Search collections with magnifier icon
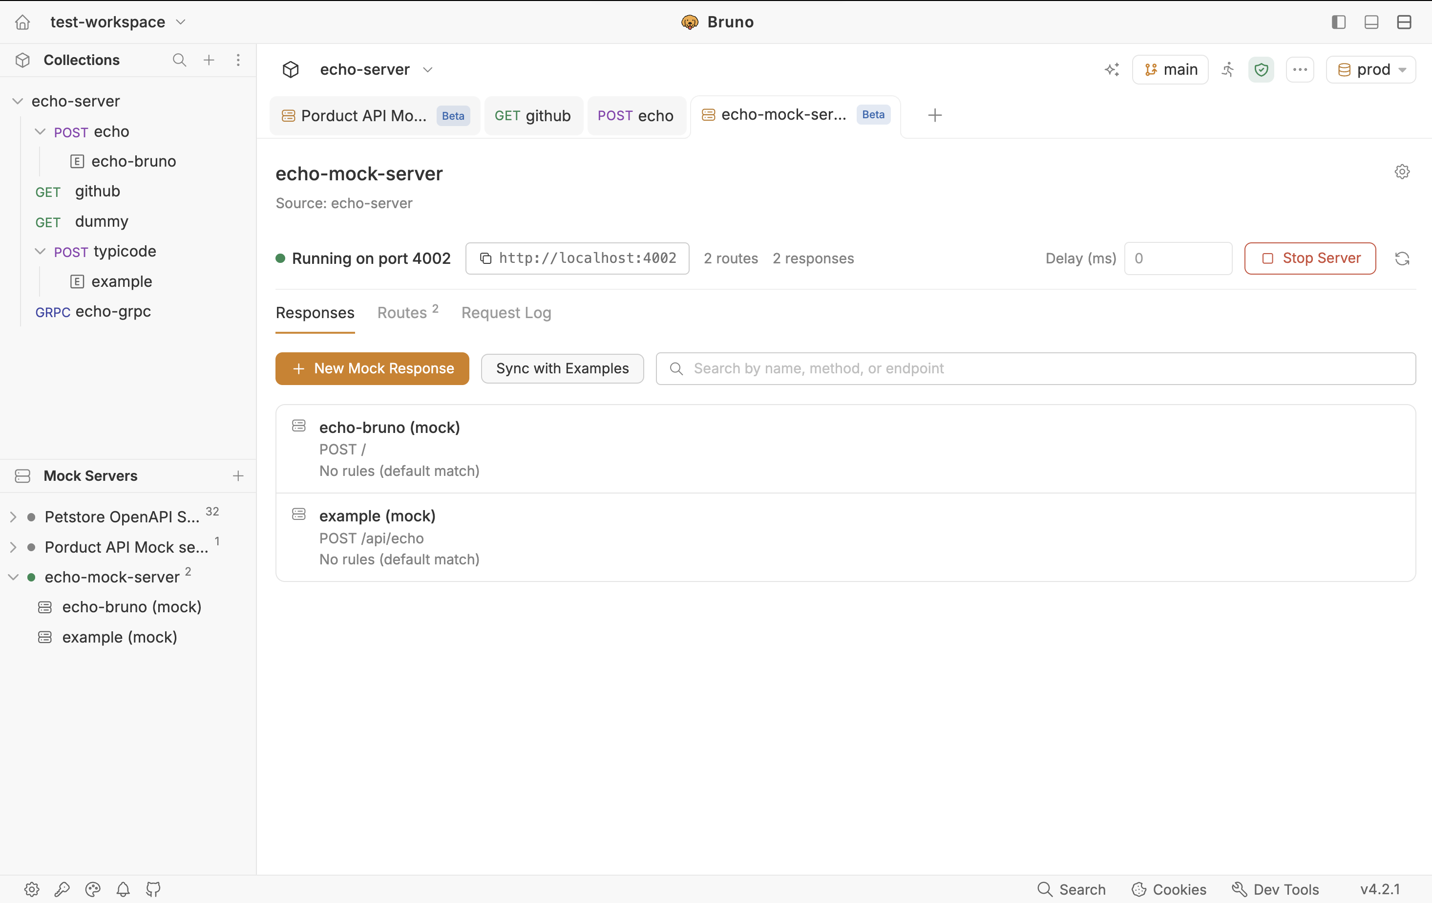Screen dimensions: 1432x903 179,60
